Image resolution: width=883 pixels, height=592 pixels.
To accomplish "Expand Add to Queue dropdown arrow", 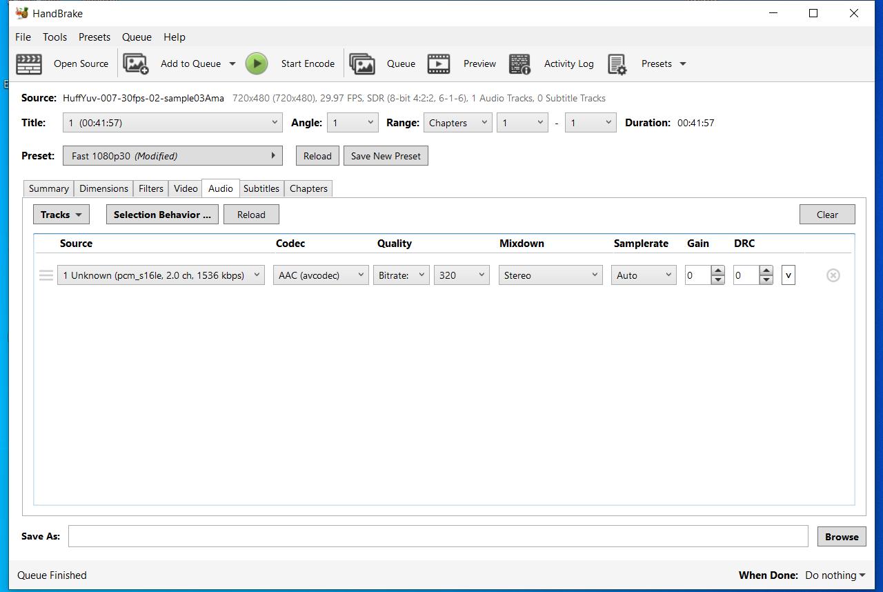I will point(232,63).
